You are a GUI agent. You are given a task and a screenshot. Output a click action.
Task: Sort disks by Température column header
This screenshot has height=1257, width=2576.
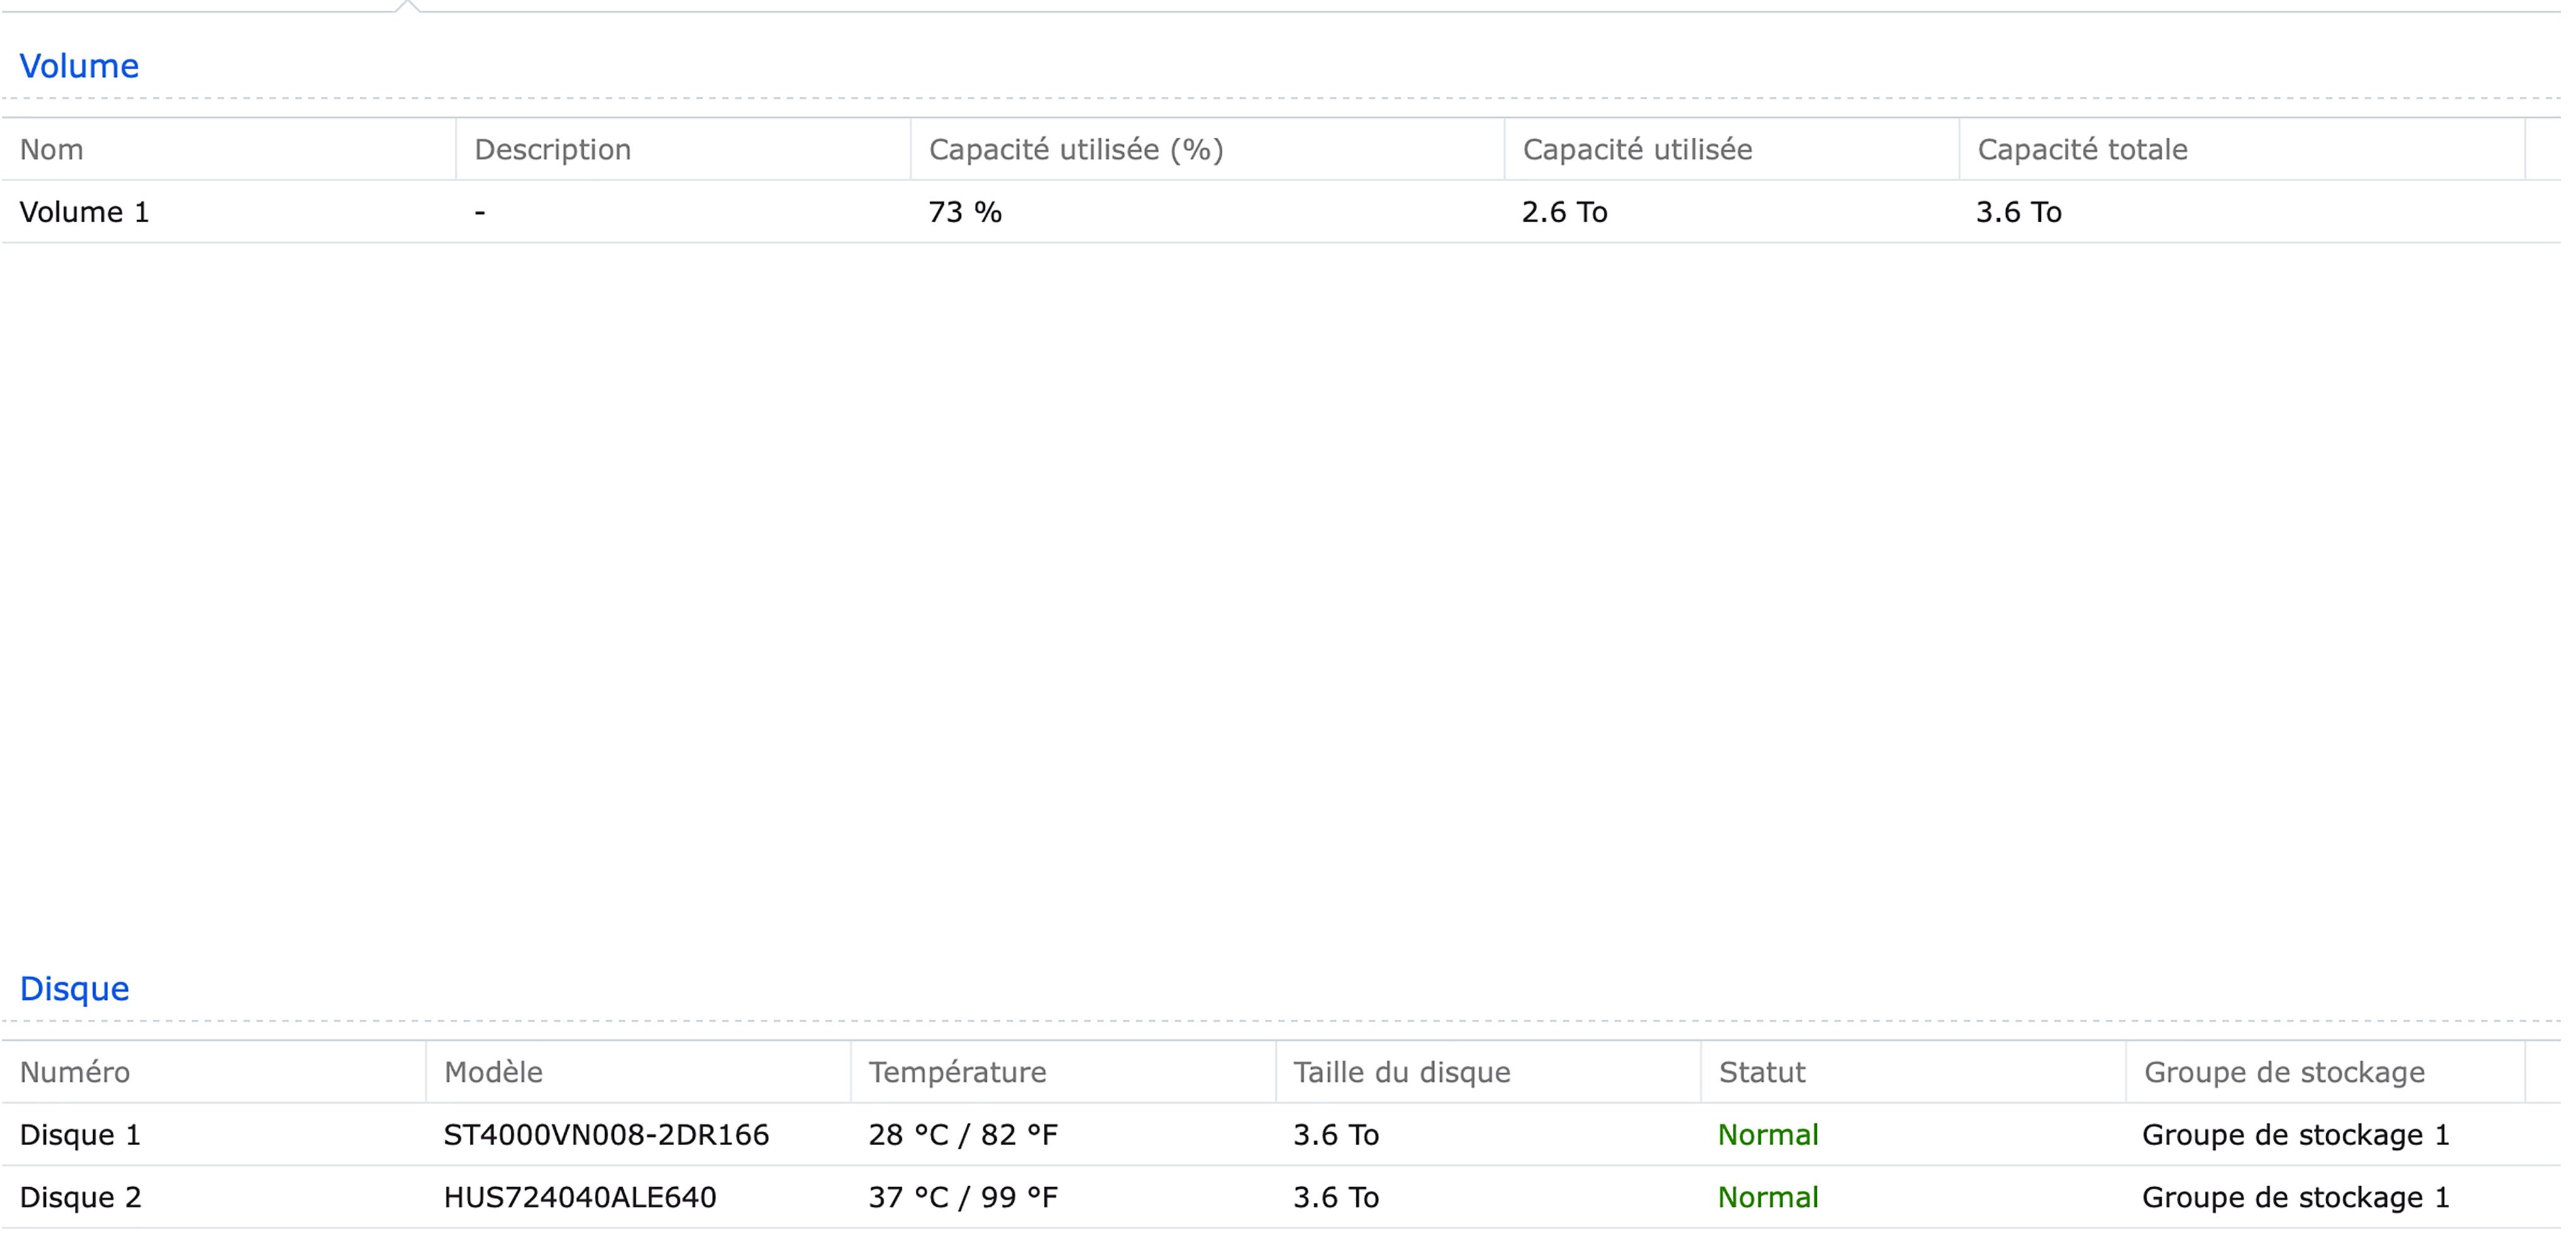(x=957, y=1072)
